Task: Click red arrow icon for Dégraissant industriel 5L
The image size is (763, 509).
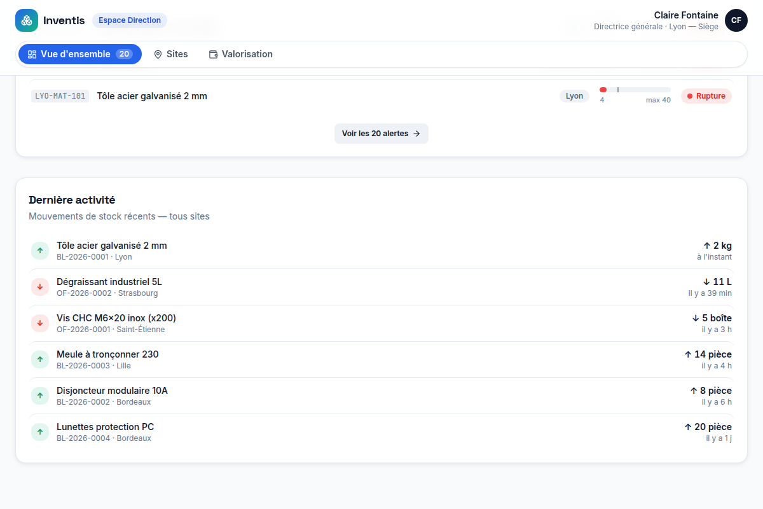Action: (40, 287)
